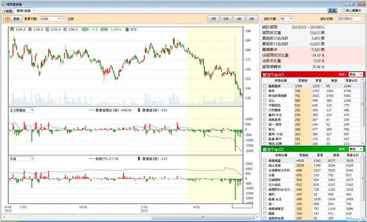The width and height of the screenshot is (367, 222).
Task: Check the sell-side row checkbox with -4935
Action: tap(265, 161)
